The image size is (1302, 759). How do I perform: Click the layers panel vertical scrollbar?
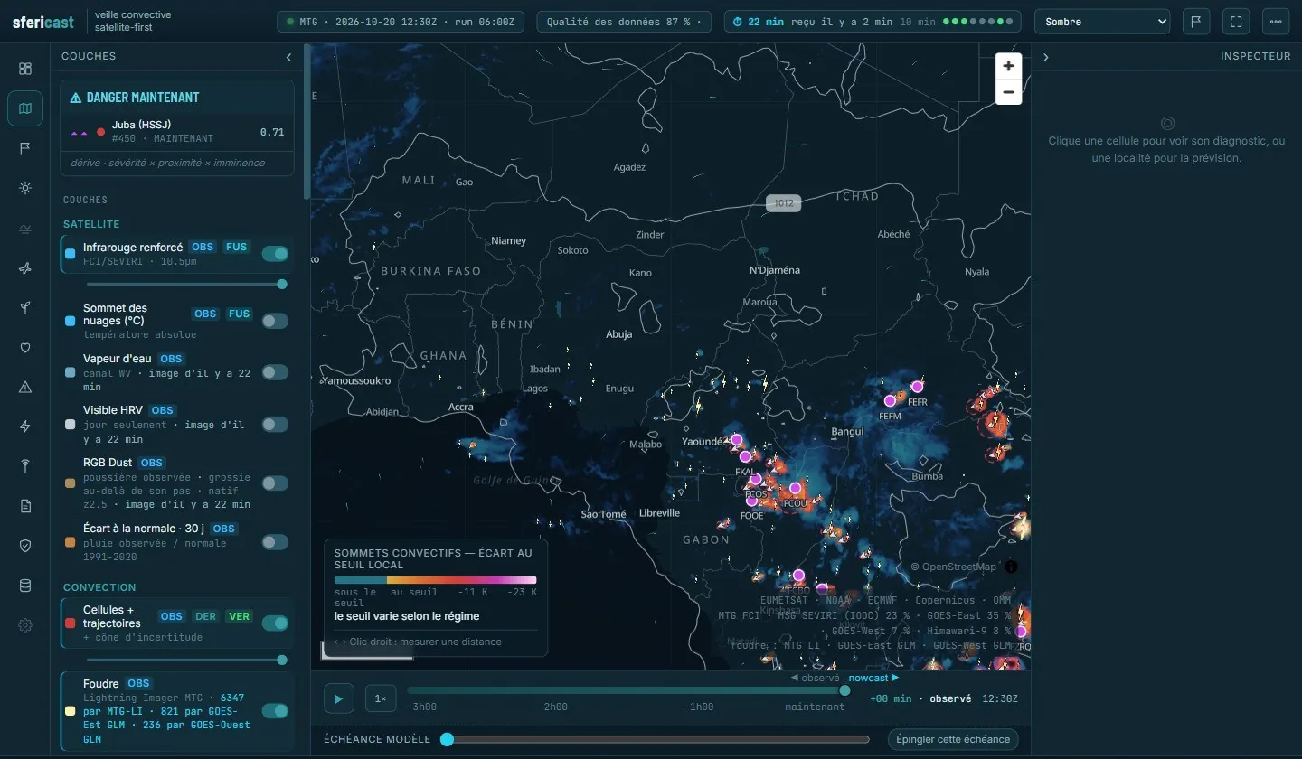pos(307,122)
